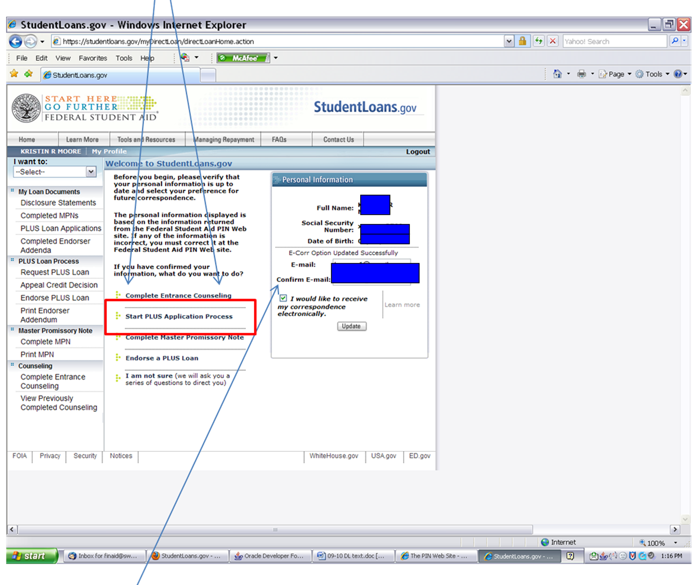The width and height of the screenshot is (692, 585).
Task: Click the Refresh page icon
Action: point(539,41)
